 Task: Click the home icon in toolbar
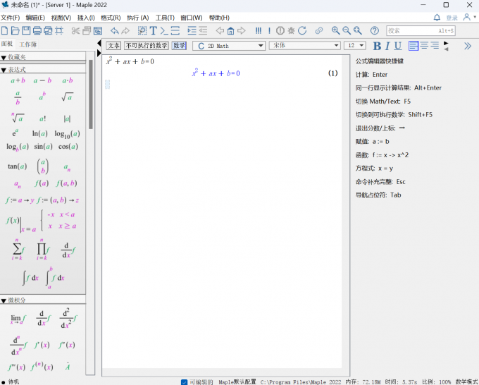(230, 30)
